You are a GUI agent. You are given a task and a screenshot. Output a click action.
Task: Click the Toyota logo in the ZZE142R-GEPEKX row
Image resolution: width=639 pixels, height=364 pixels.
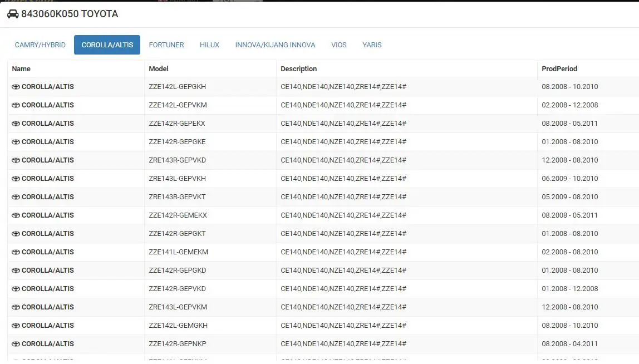tap(16, 124)
